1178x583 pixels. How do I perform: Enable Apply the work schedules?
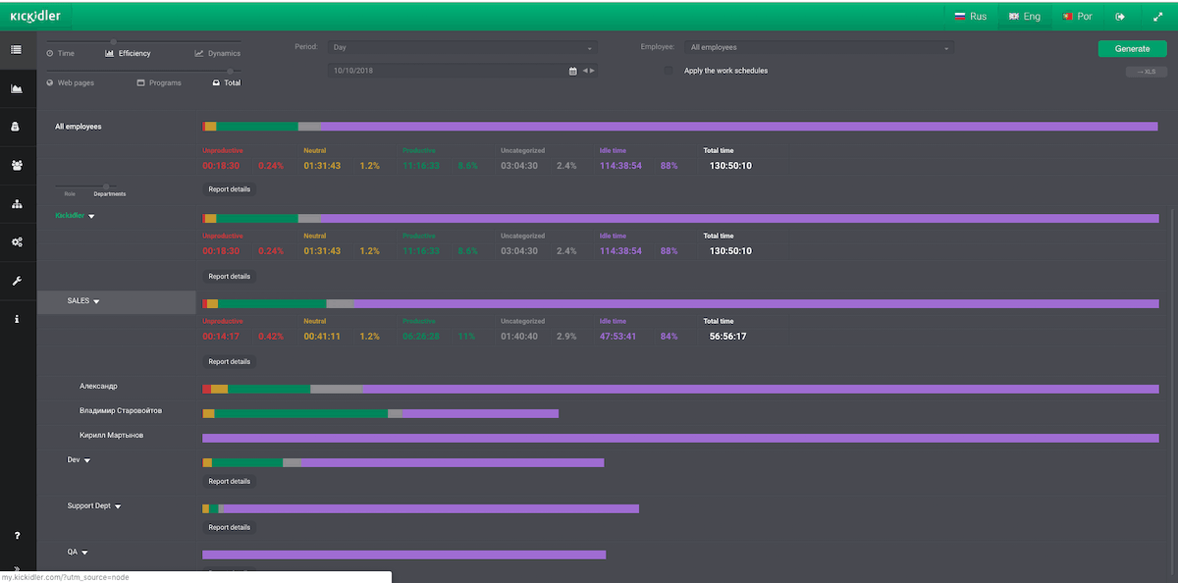(x=669, y=70)
